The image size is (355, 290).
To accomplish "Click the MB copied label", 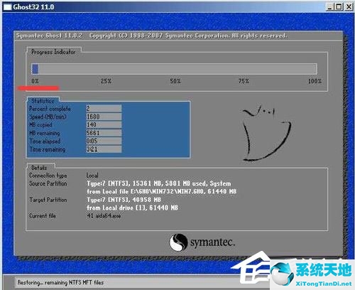I will [x=40, y=125].
